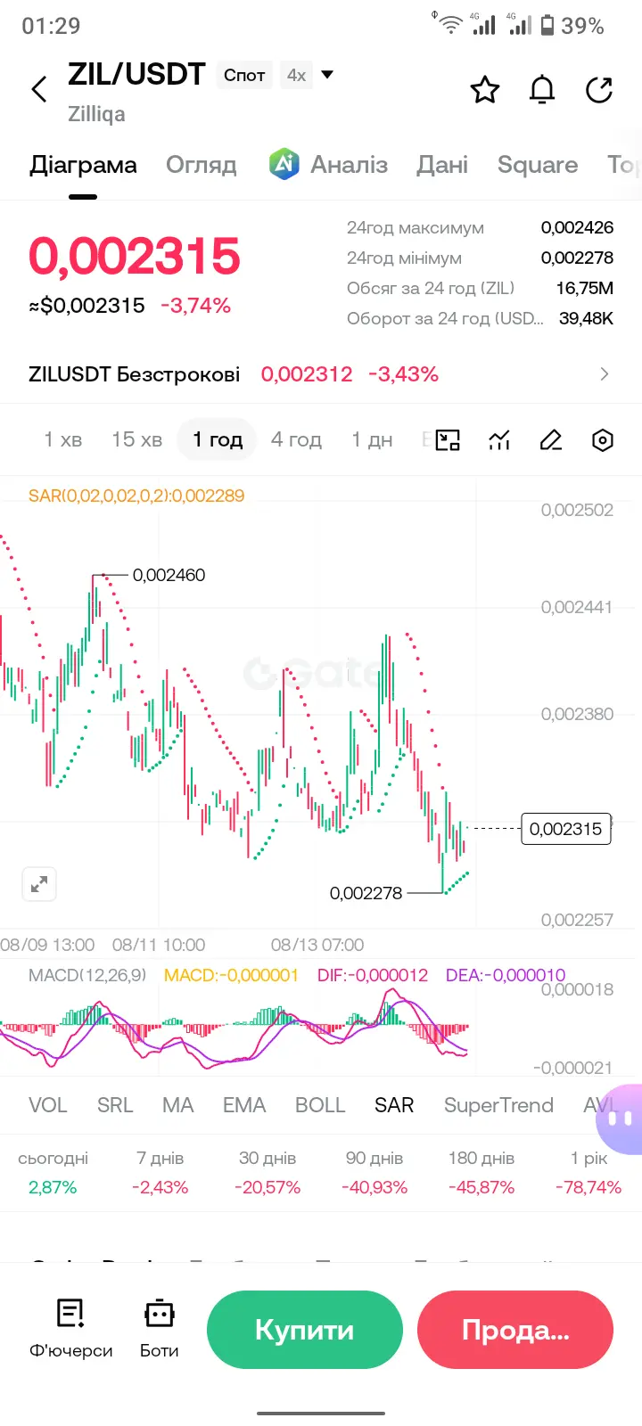Switch to the Огляд tab
Viewport: 642px width, 1426px height.
[x=202, y=165]
